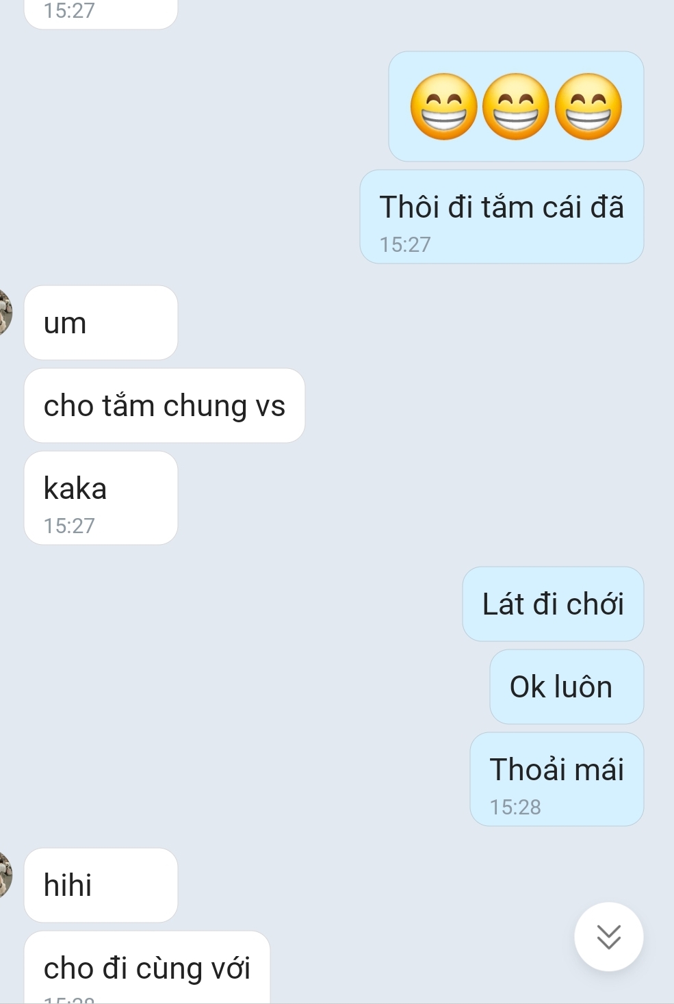Viewport: 674px width, 1004px height.
Task: Open the sender avatar next to "um"
Action: point(5,311)
